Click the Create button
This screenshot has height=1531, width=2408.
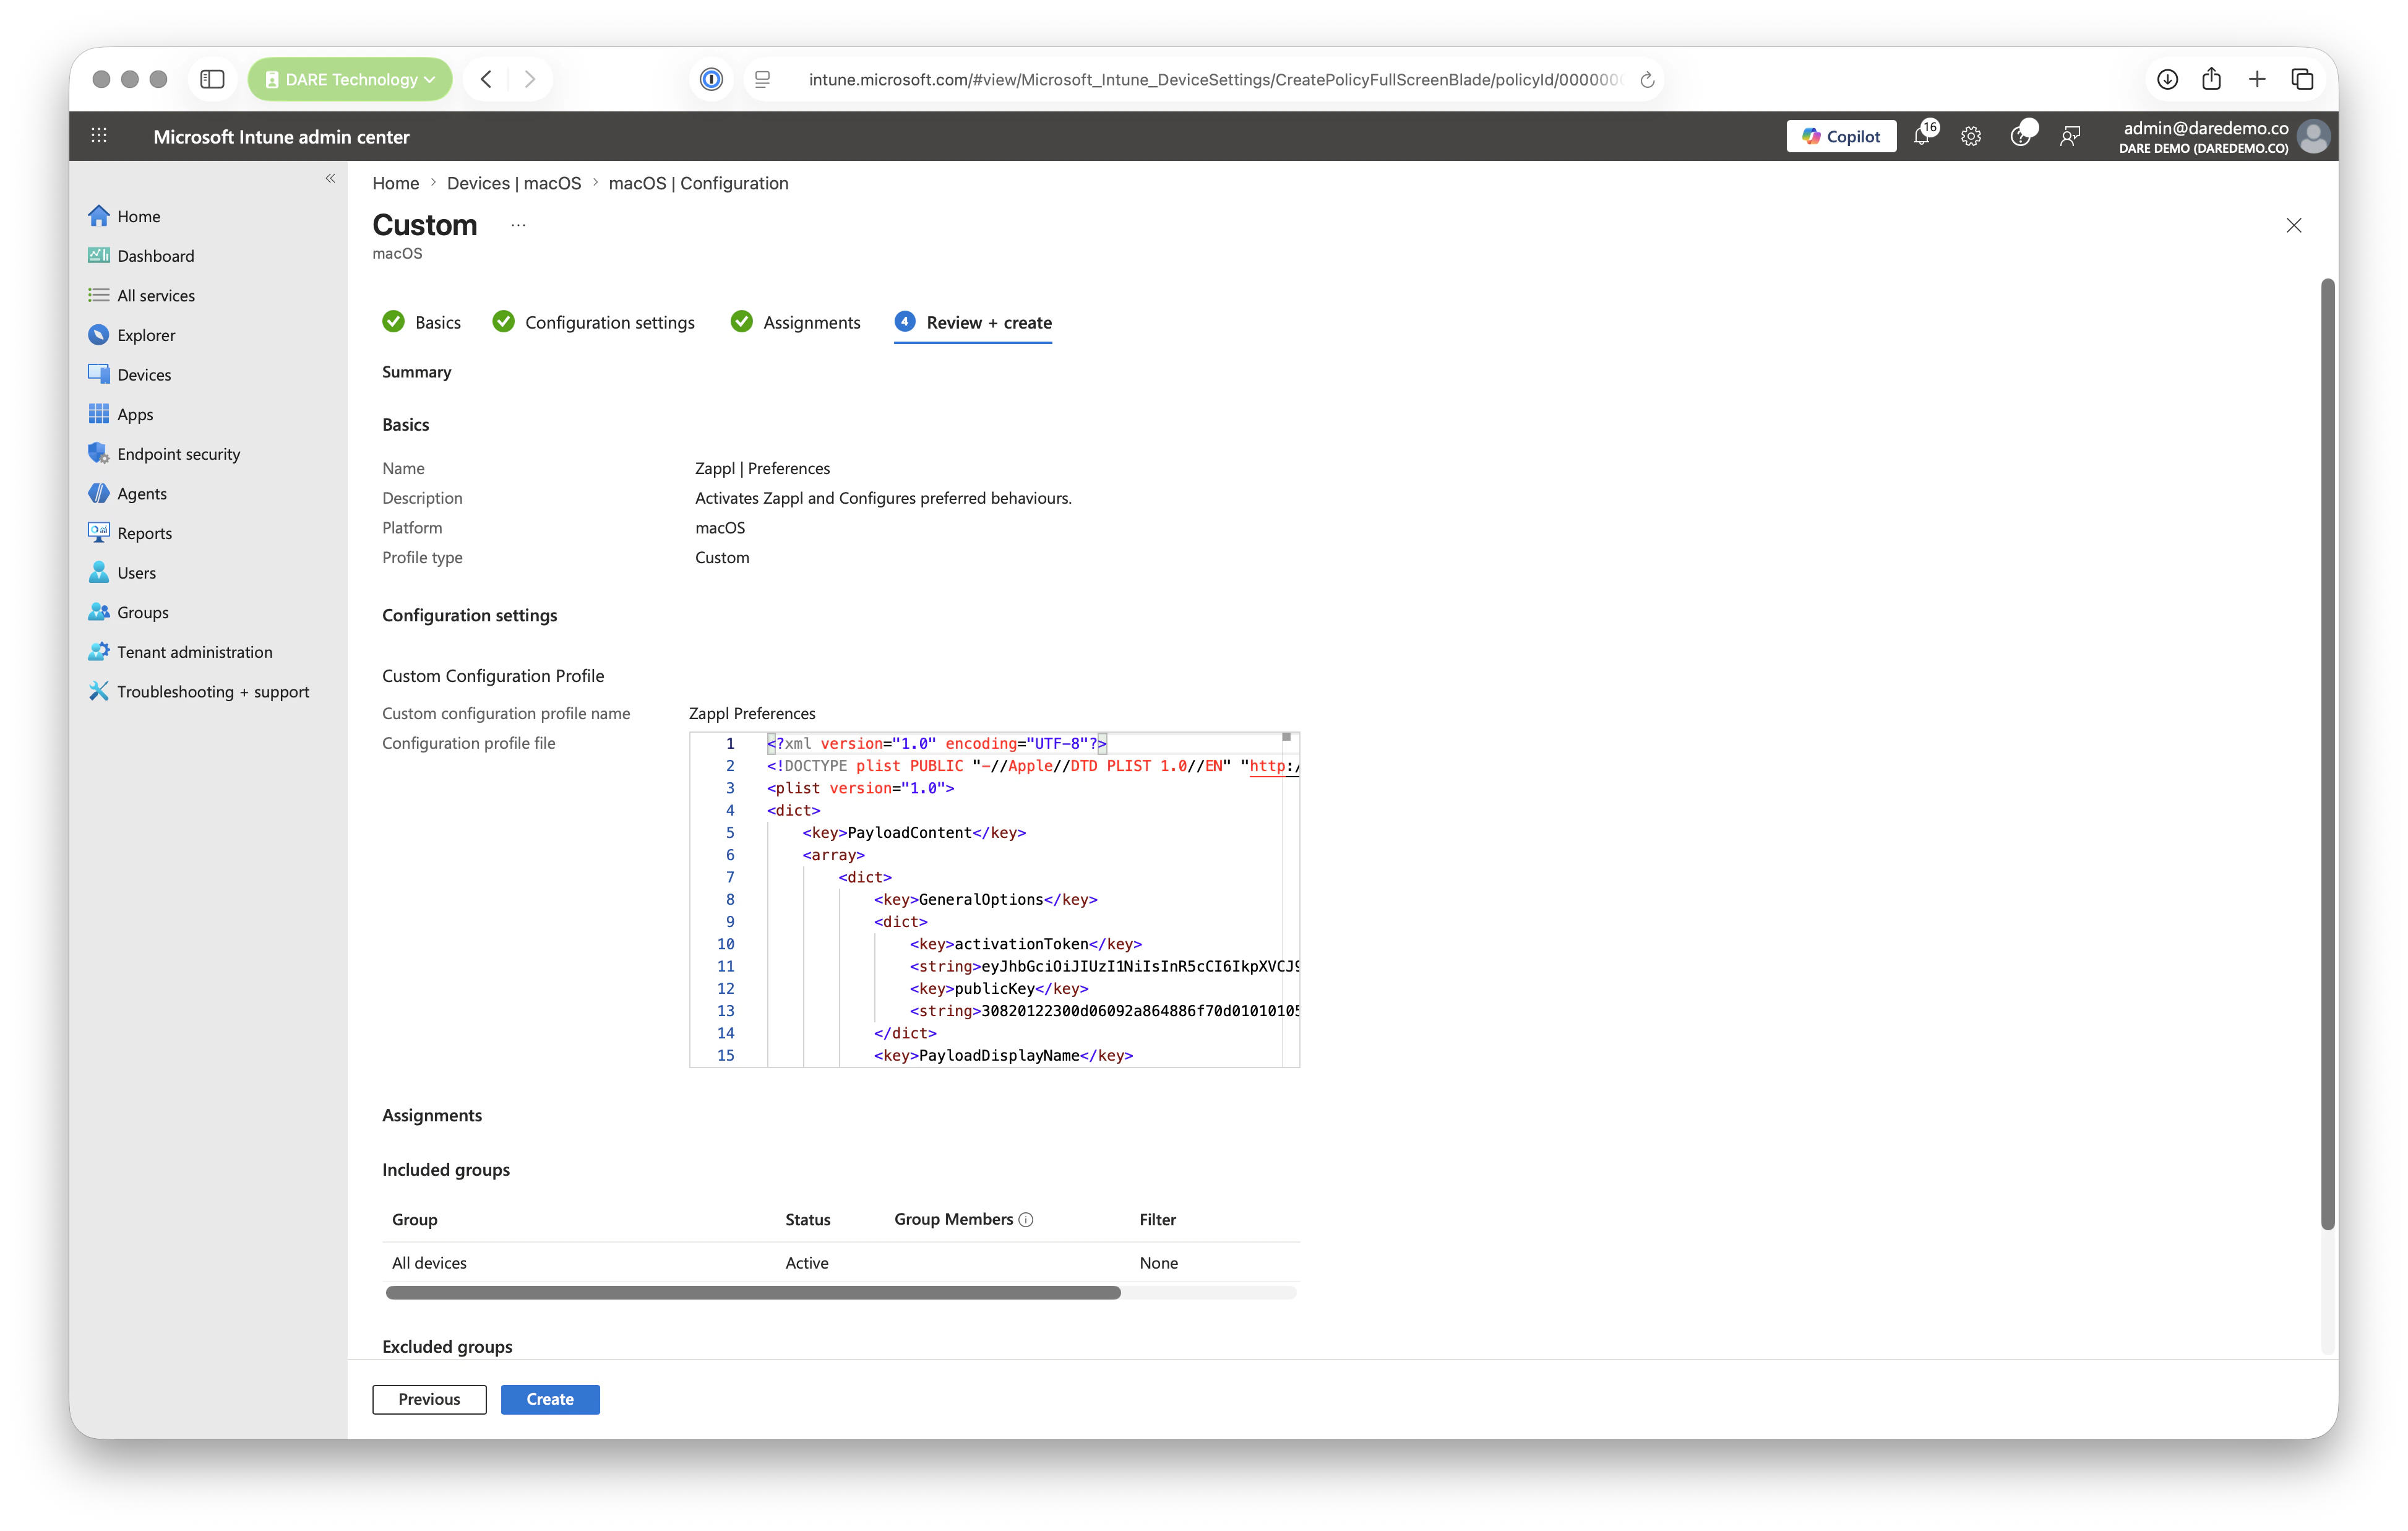coord(550,1399)
